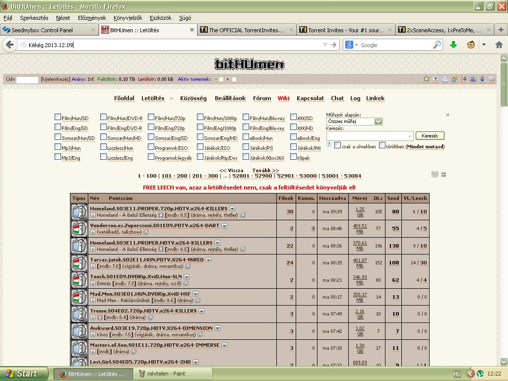Click the HU language indicator in tray
The height and width of the screenshot is (381, 508).
(x=457, y=374)
